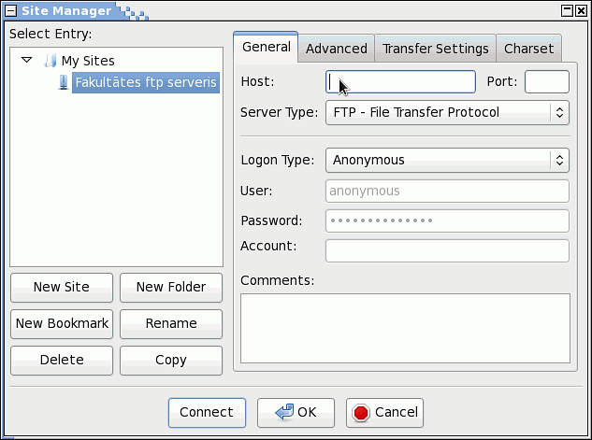This screenshot has height=440, width=592.
Task: Open the Logon Type dropdown
Action: [447, 161]
